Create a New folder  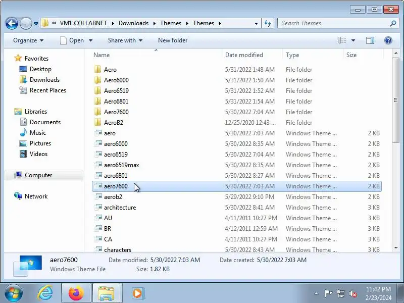pos(173,40)
